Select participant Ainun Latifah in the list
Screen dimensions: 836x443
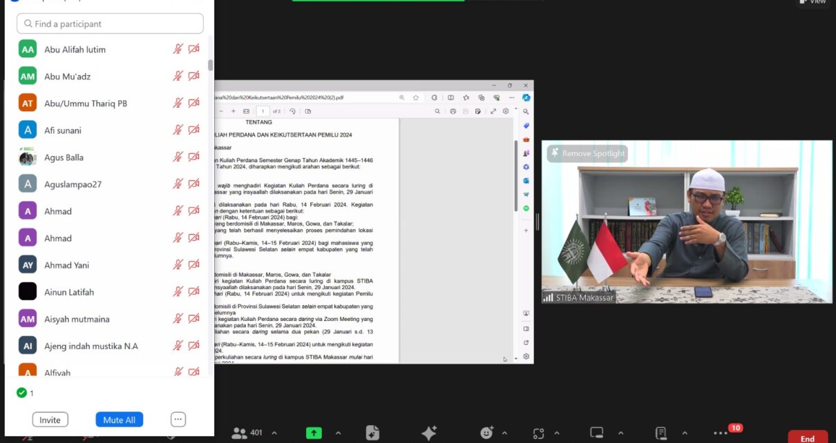(69, 292)
